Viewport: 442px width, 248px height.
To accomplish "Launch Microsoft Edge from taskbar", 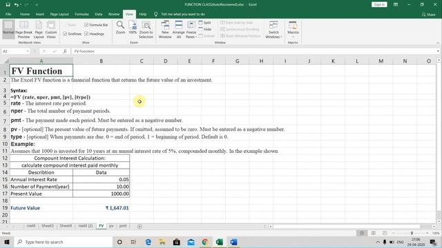I will pos(148,242).
